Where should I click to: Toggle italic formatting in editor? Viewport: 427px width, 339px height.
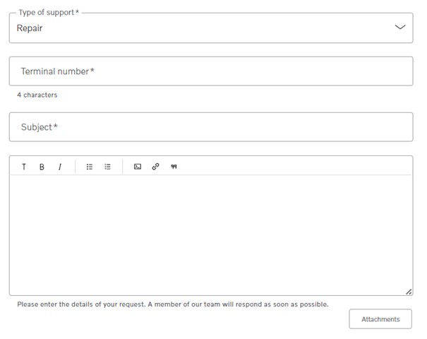pyautogui.click(x=59, y=167)
